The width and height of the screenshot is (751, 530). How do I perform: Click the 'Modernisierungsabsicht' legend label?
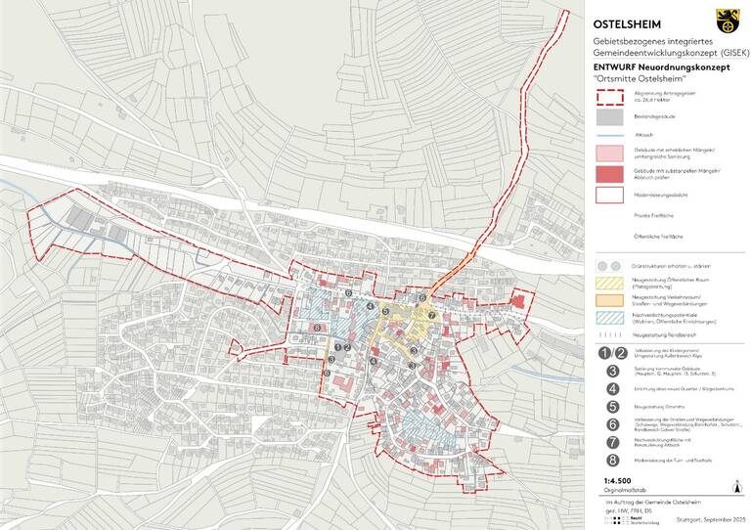[660, 195]
